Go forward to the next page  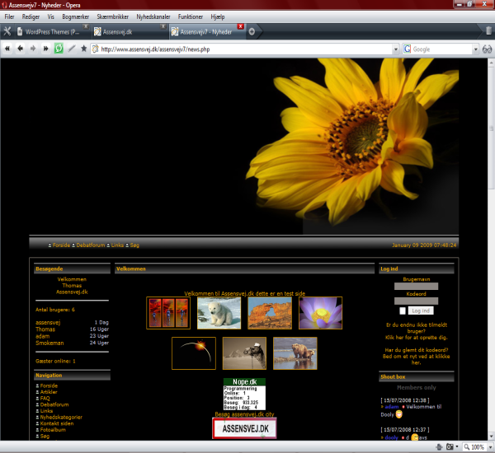pyautogui.click(x=33, y=49)
